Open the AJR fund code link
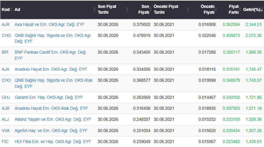 tap(5, 24)
